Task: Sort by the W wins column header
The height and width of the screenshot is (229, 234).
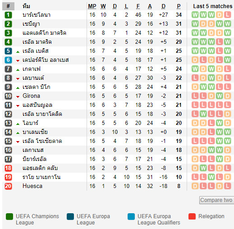Action: click(x=103, y=6)
